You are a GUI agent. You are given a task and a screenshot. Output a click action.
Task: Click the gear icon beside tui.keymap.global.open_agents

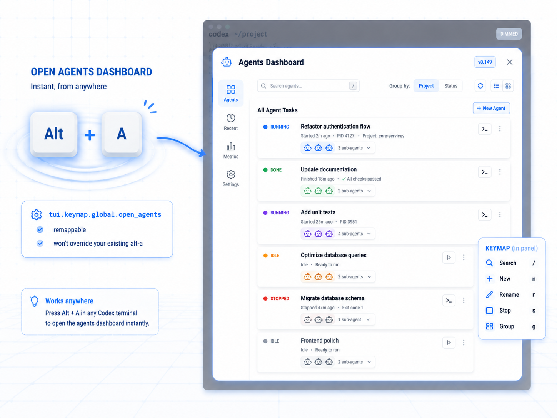(37, 214)
